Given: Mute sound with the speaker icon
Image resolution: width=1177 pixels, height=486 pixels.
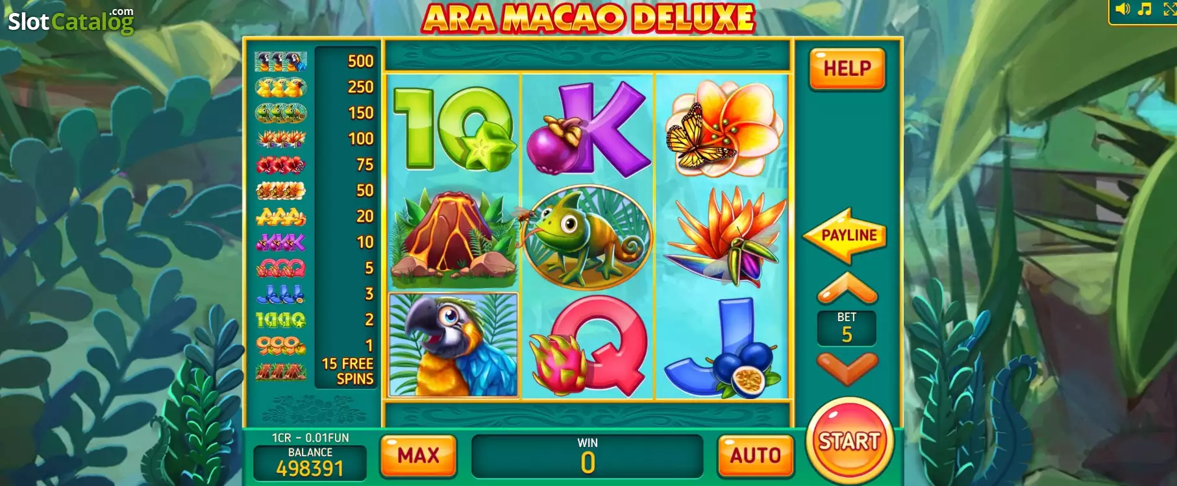Looking at the screenshot, I should pos(1122,9).
